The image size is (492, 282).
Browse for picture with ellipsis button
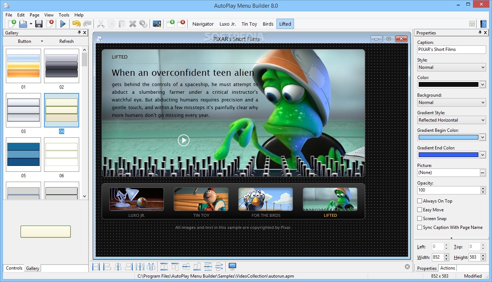tap(482, 172)
